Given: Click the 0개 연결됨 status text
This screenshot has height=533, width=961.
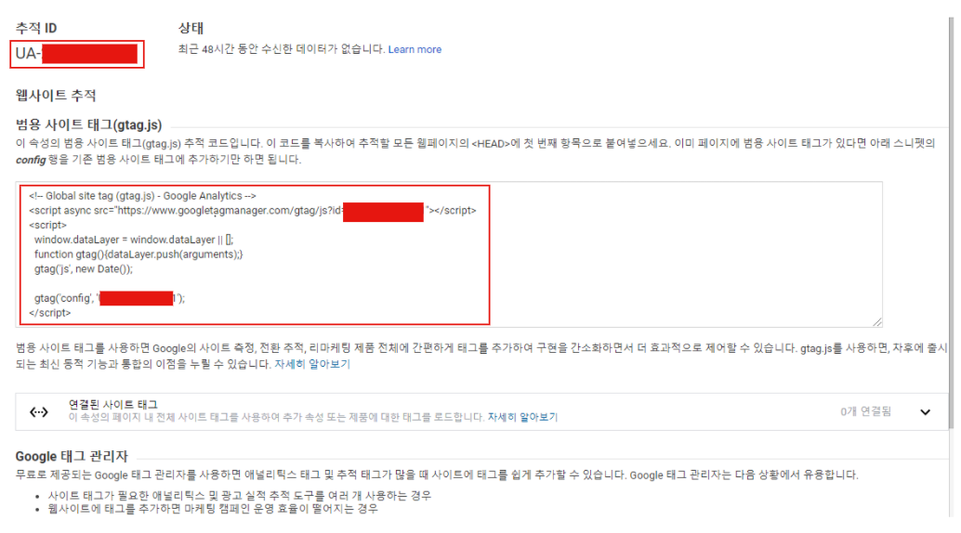Looking at the screenshot, I should point(865,411).
